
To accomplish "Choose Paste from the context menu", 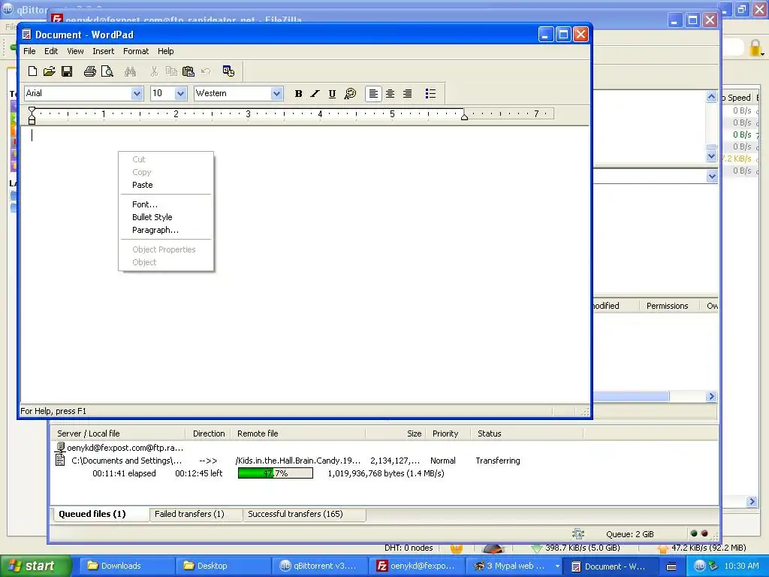I will point(166,185).
